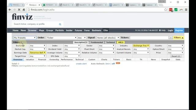Open the Order Ticker dropdown
The height and width of the screenshot is (110, 196).
coord(62,38)
